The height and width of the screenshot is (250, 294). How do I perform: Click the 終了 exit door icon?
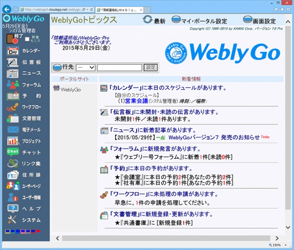coord(12,39)
